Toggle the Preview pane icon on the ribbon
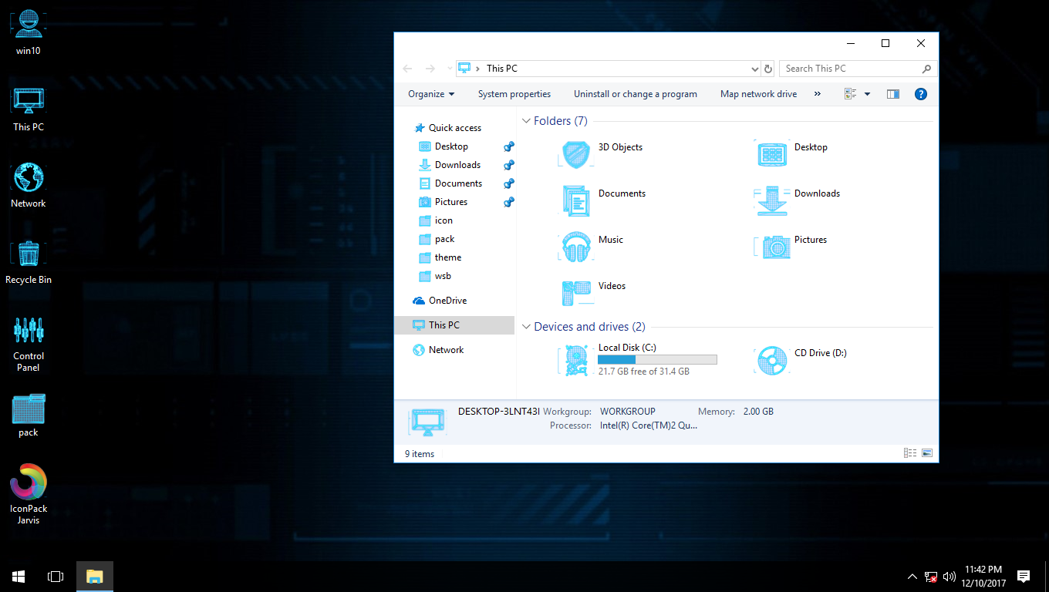The image size is (1049, 592). point(892,93)
